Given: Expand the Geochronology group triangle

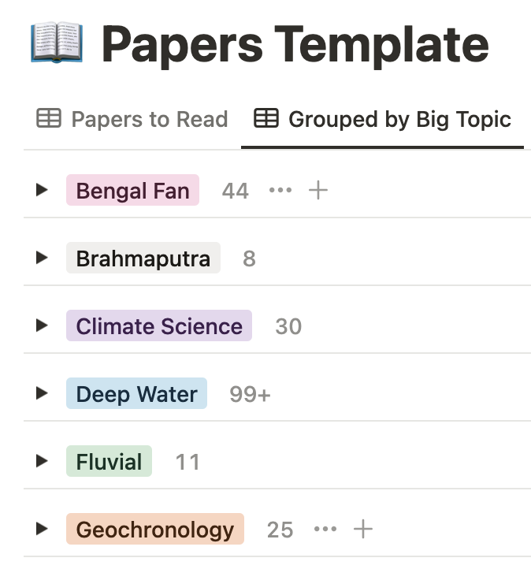Looking at the screenshot, I should (x=42, y=529).
